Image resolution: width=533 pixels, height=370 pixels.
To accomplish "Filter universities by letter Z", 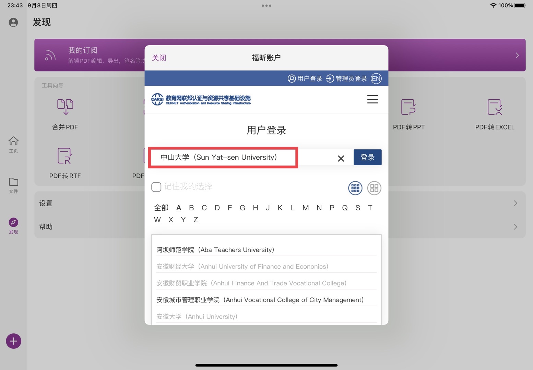I will coord(196,220).
